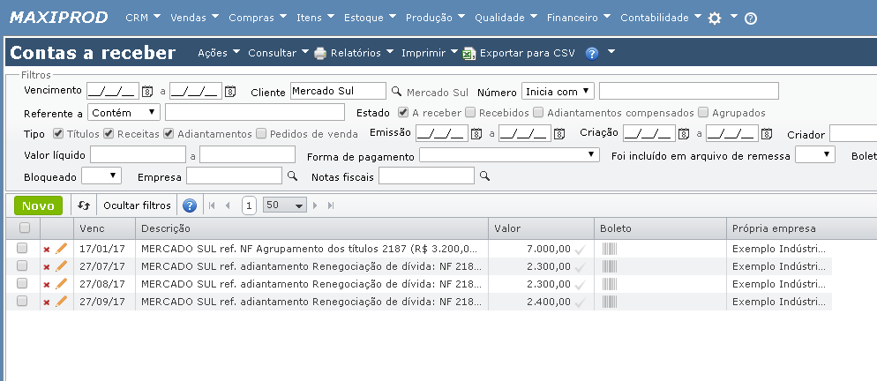Check the Agrupados checkbox
The width and height of the screenshot is (877, 381).
tap(703, 113)
